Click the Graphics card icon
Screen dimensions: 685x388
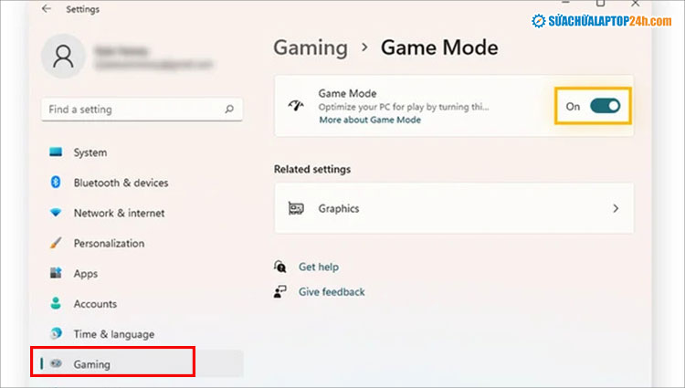[296, 208]
